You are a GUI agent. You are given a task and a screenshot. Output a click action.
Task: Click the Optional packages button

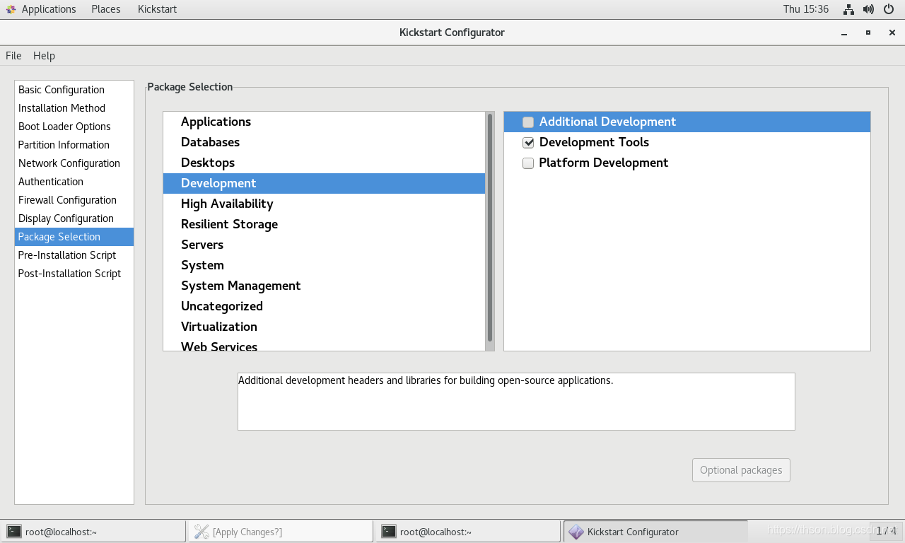coord(741,470)
